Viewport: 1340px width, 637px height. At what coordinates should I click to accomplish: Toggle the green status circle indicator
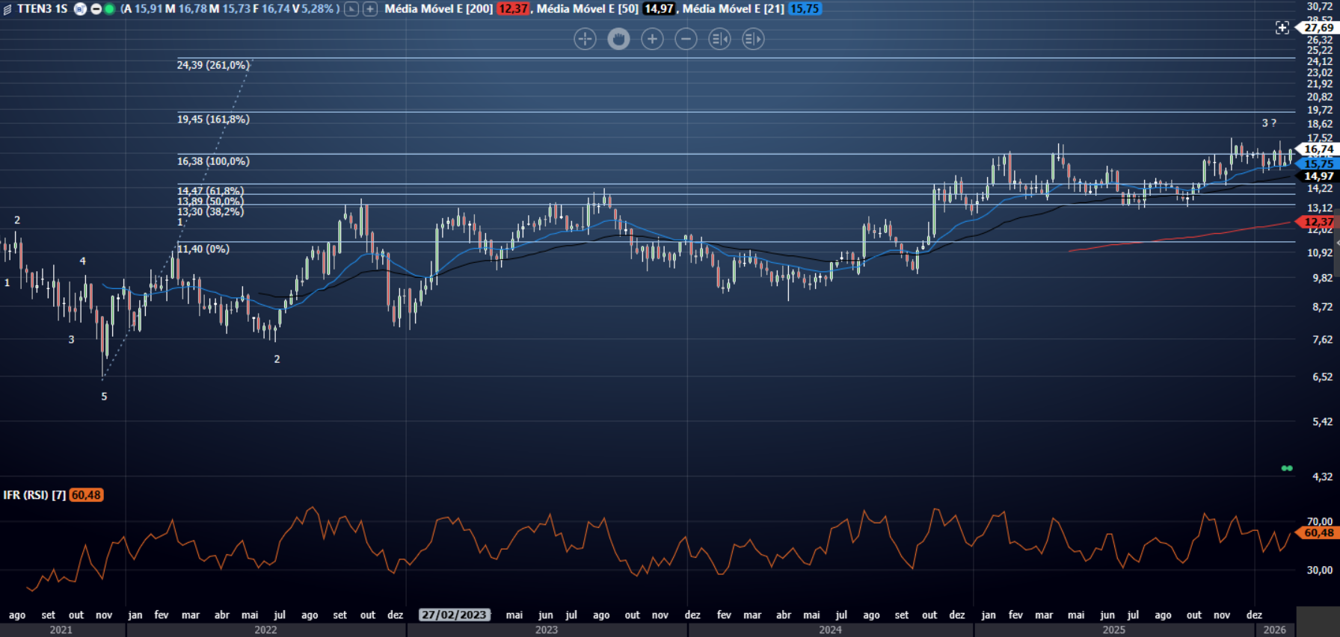110,9
